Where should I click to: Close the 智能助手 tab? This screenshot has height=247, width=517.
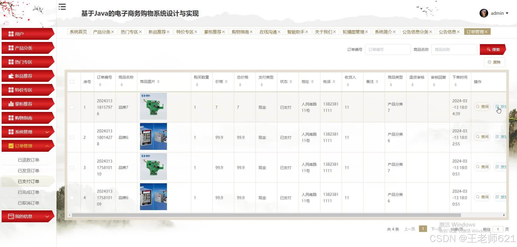[307, 32]
